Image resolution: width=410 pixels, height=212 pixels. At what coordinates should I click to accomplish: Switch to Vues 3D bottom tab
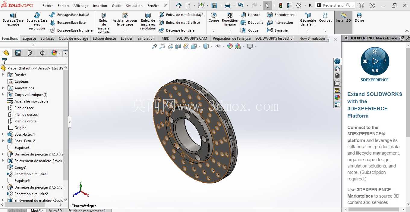pyautogui.click(x=55, y=210)
